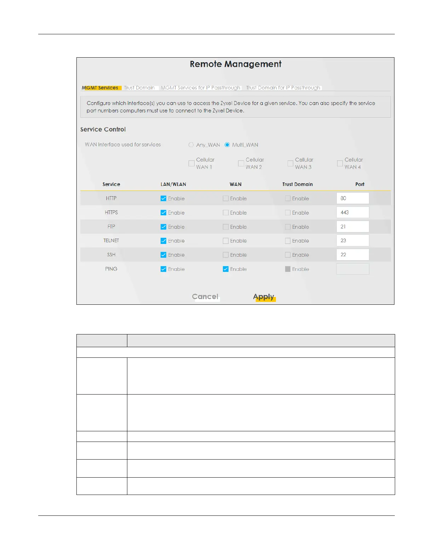Viewport: 433px width, 560px height.
Task: Click the HTTPS service label
Action: 111,212
